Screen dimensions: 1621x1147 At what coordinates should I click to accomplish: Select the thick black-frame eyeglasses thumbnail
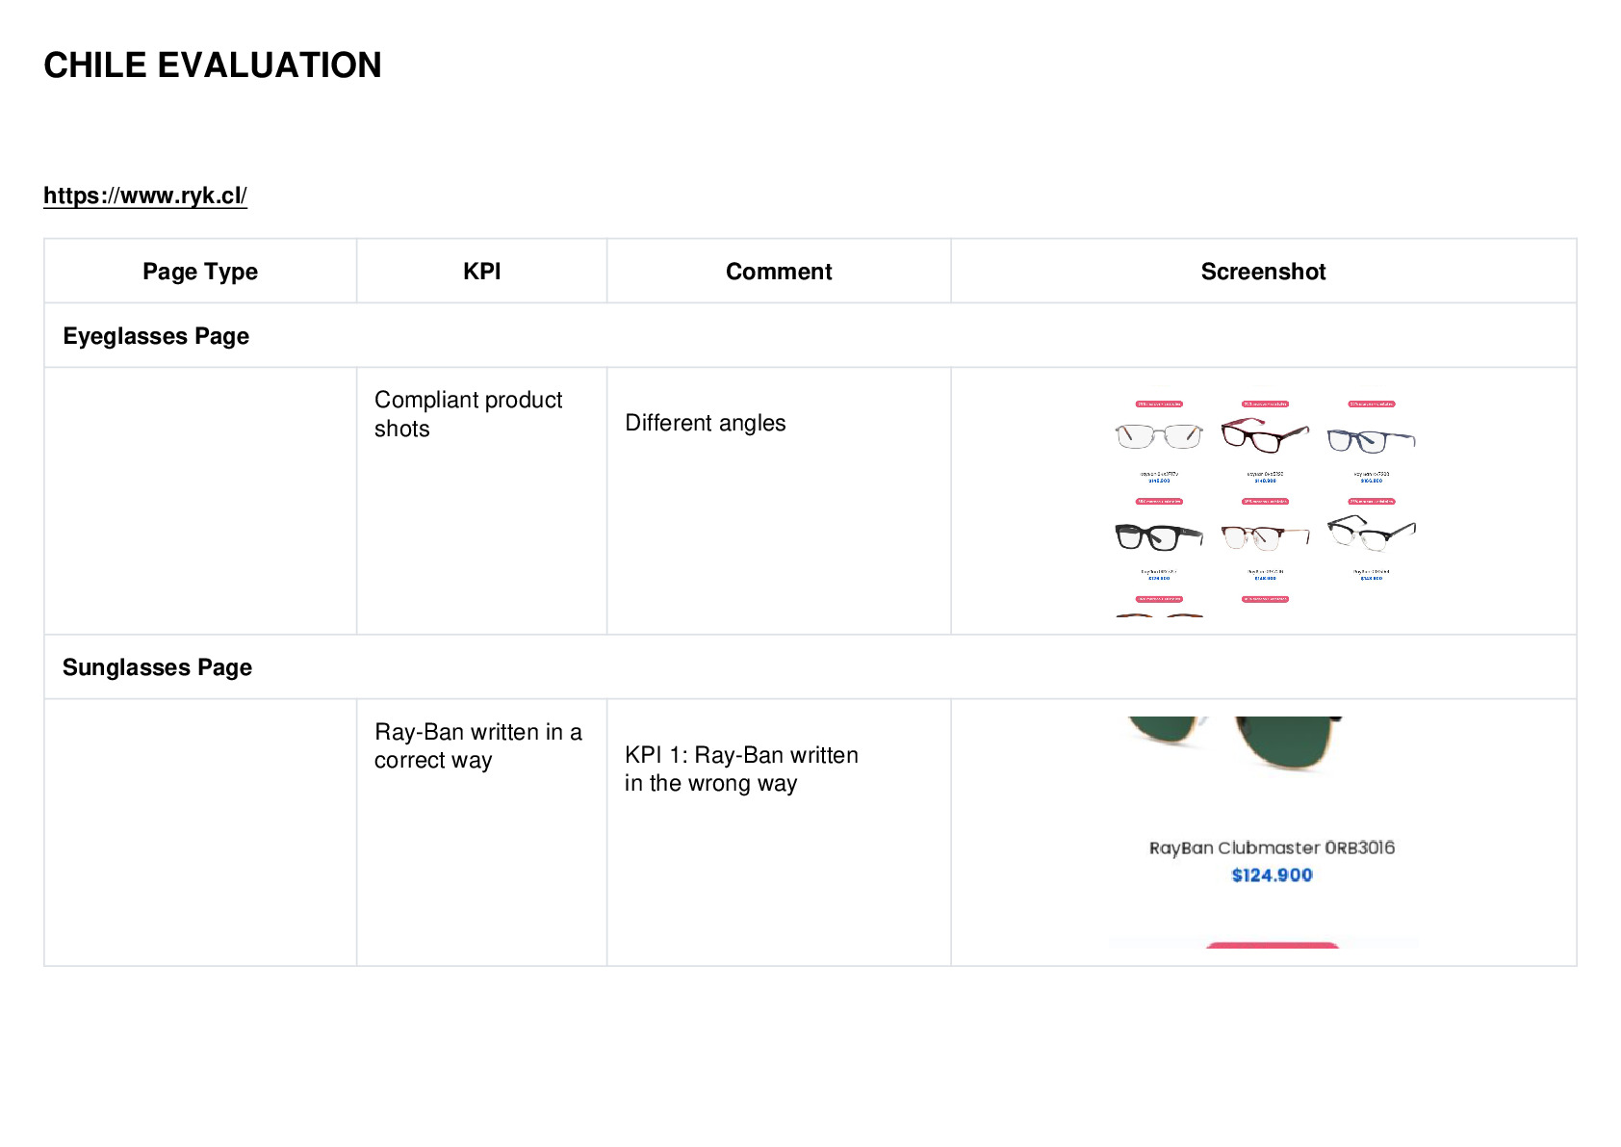pos(1159,536)
